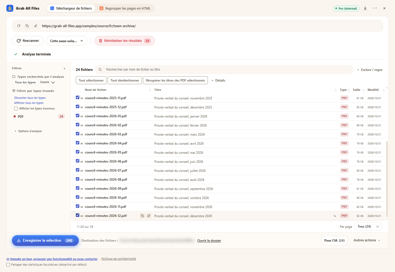Collapse the Filtres panel with the chevron icon
Image resolution: width=395 pixels, height=272 pixels.
pos(64,68)
